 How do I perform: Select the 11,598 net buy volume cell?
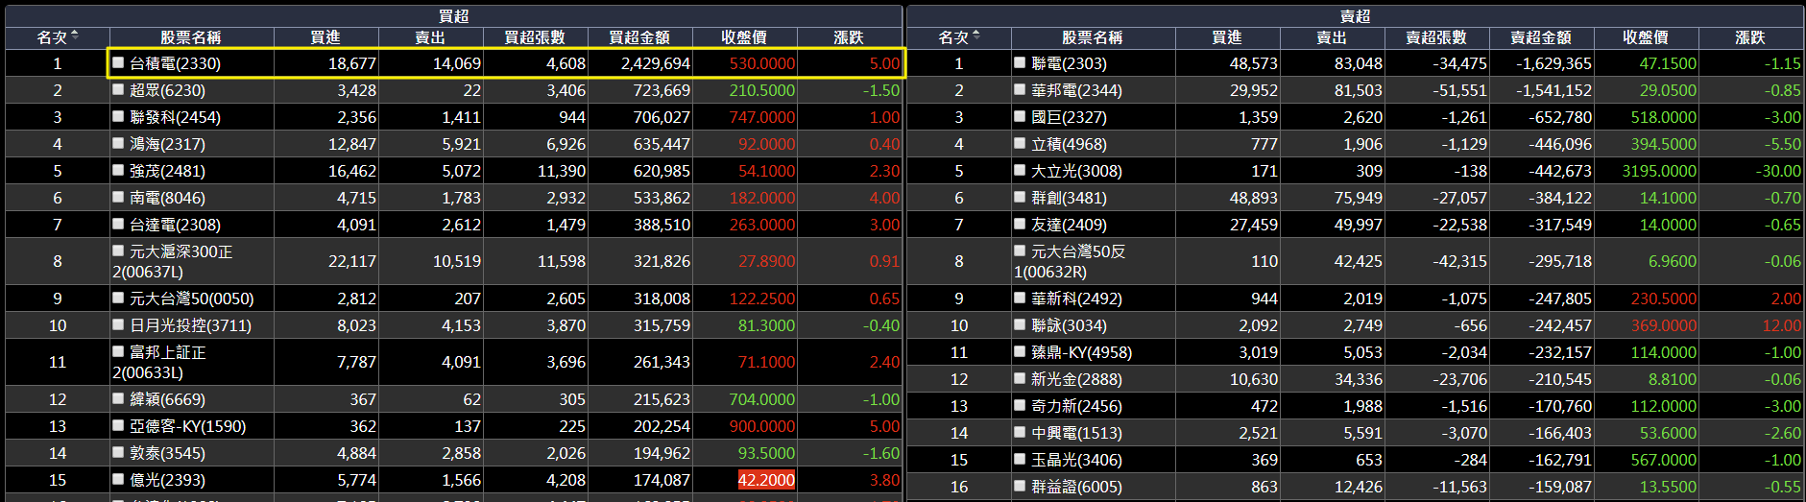click(x=535, y=261)
